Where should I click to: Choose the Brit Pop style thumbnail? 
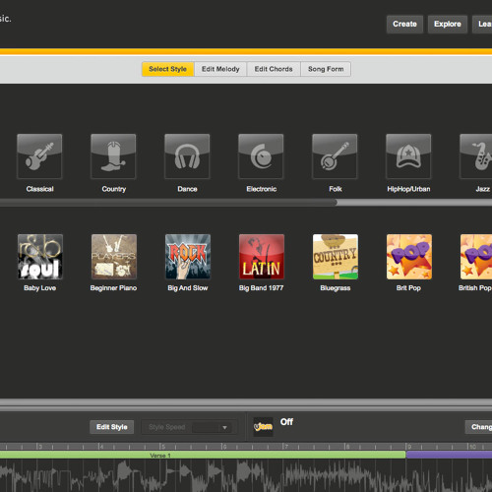409,257
